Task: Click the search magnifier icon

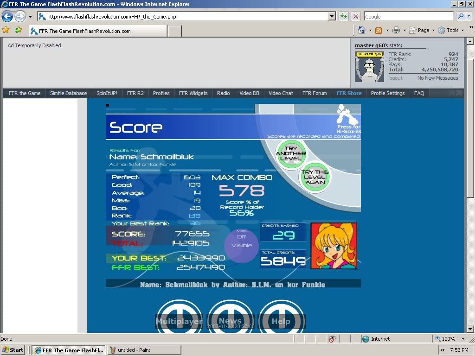Action: 461,16
